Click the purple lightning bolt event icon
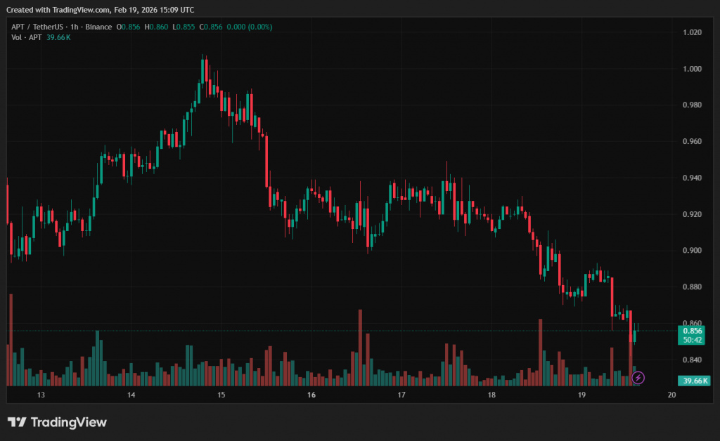This screenshot has height=441, width=720. coord(638,378)
